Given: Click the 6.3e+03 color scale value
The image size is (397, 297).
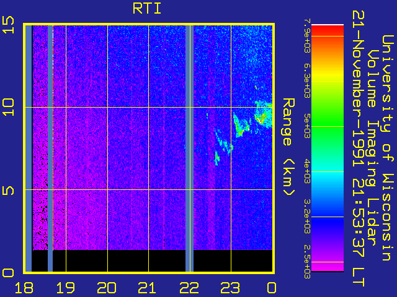Looking at the screenshot, I should pyautogui.click(x=307, y=81).
